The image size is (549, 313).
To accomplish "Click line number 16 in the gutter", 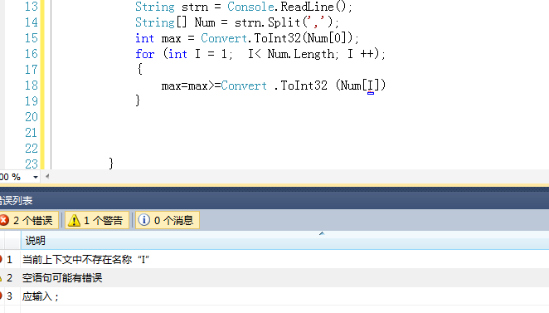I will click(32, 54).
